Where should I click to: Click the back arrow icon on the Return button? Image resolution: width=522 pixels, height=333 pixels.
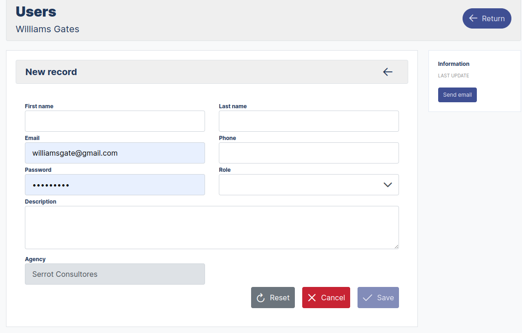point(473,18)
